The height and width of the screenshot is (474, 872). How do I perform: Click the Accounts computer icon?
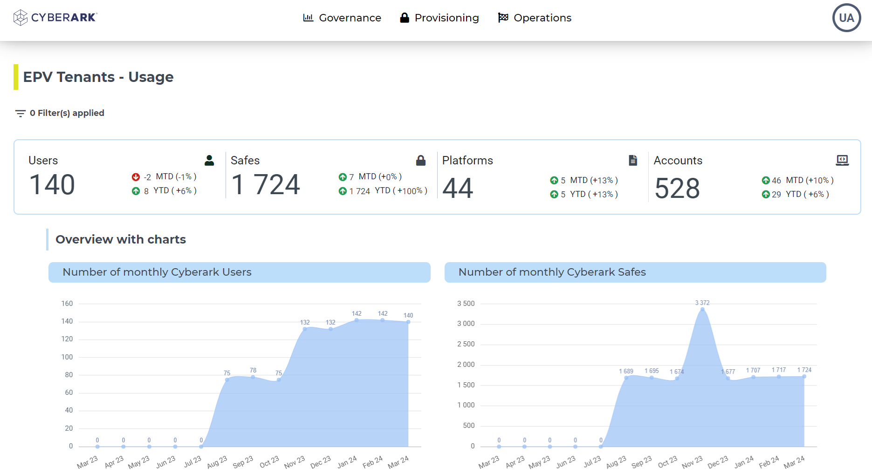(x=842, y=161)
